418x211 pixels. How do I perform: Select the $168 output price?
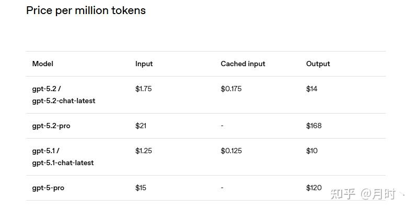(x=314, y=126)
